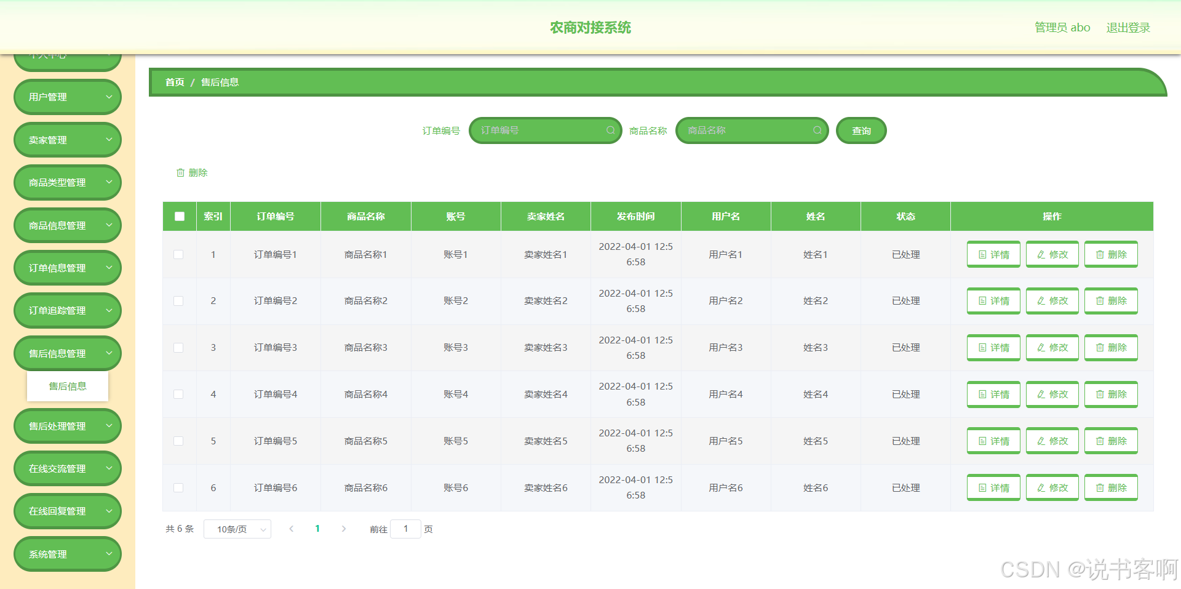
Task: Click the 删除 trash icon for 订单编号1
Action: pos(1100,255)
